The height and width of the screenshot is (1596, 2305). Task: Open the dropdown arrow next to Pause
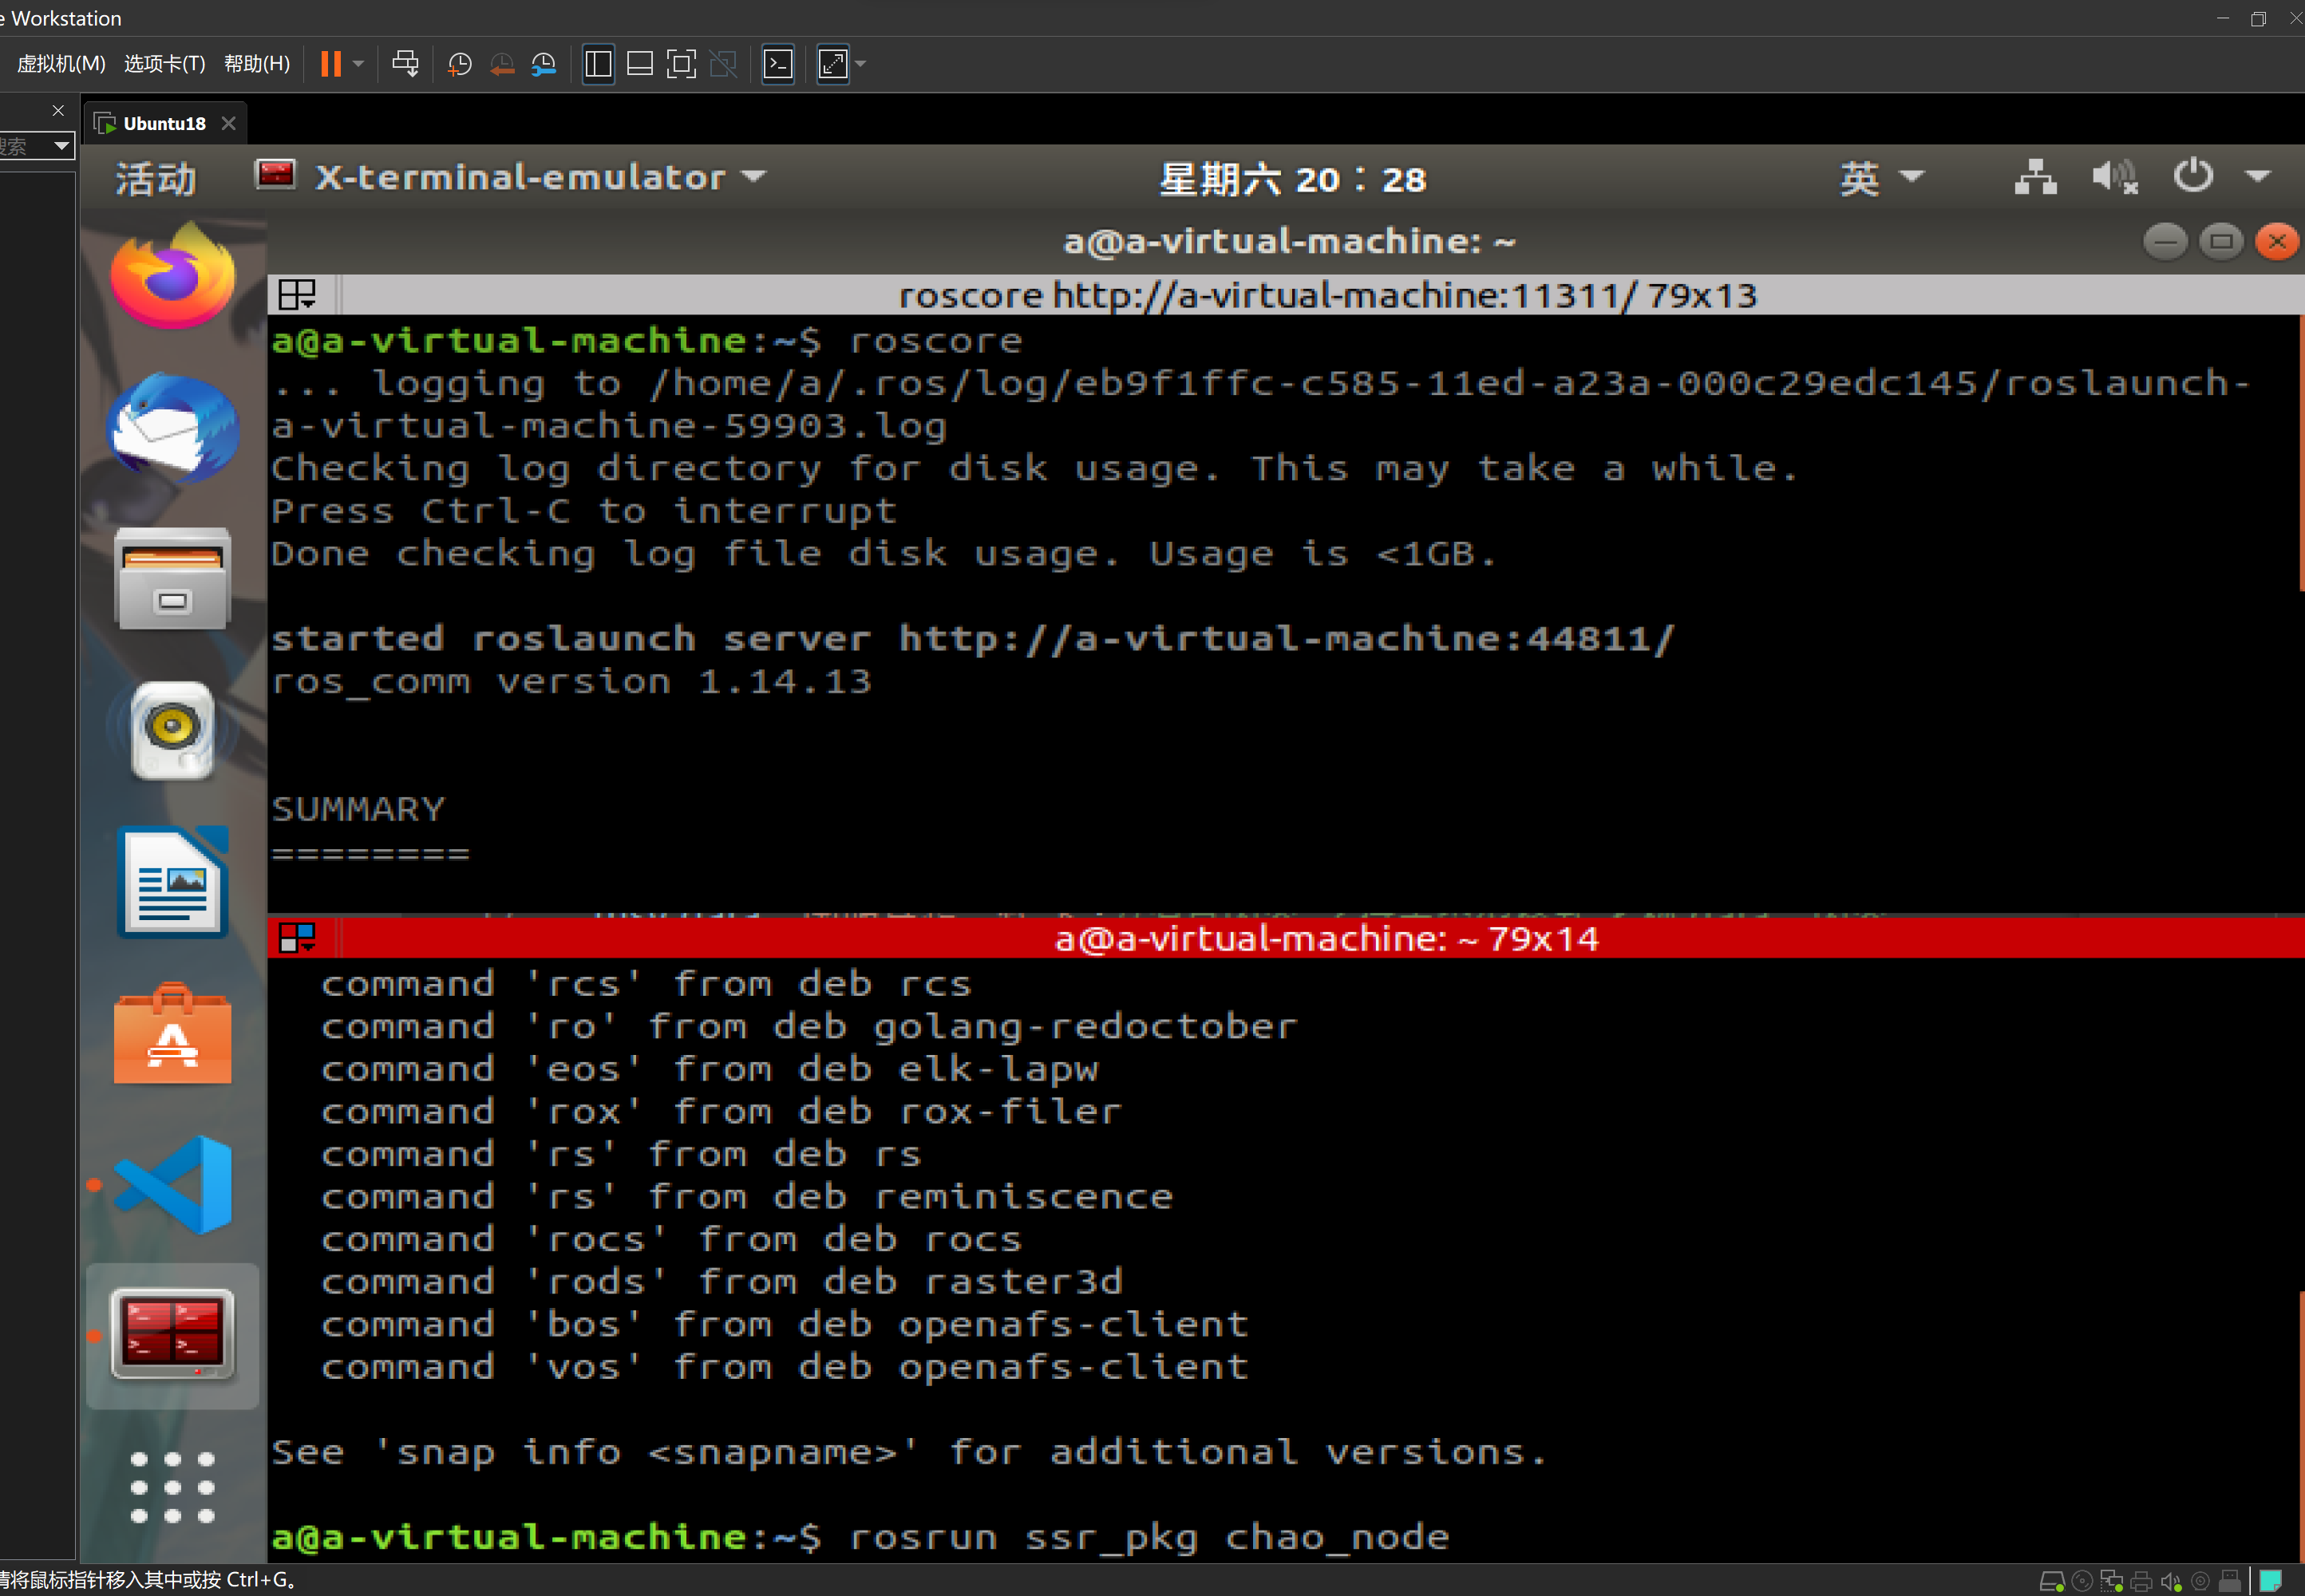(358, 64)
